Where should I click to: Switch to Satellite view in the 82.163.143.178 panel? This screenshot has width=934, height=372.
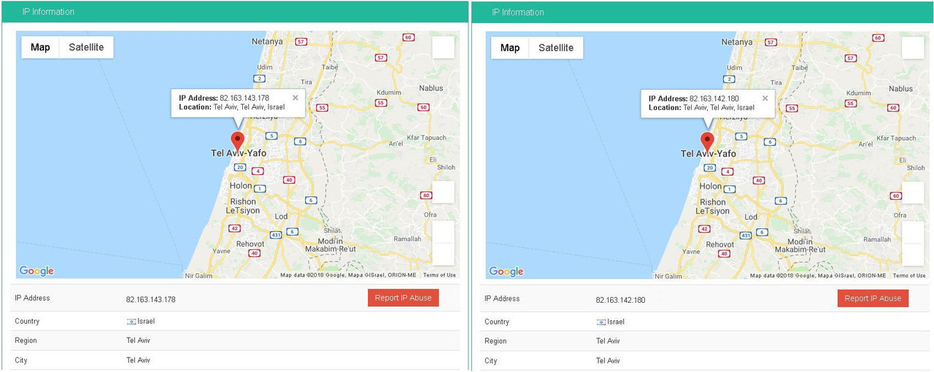[86, 47]
